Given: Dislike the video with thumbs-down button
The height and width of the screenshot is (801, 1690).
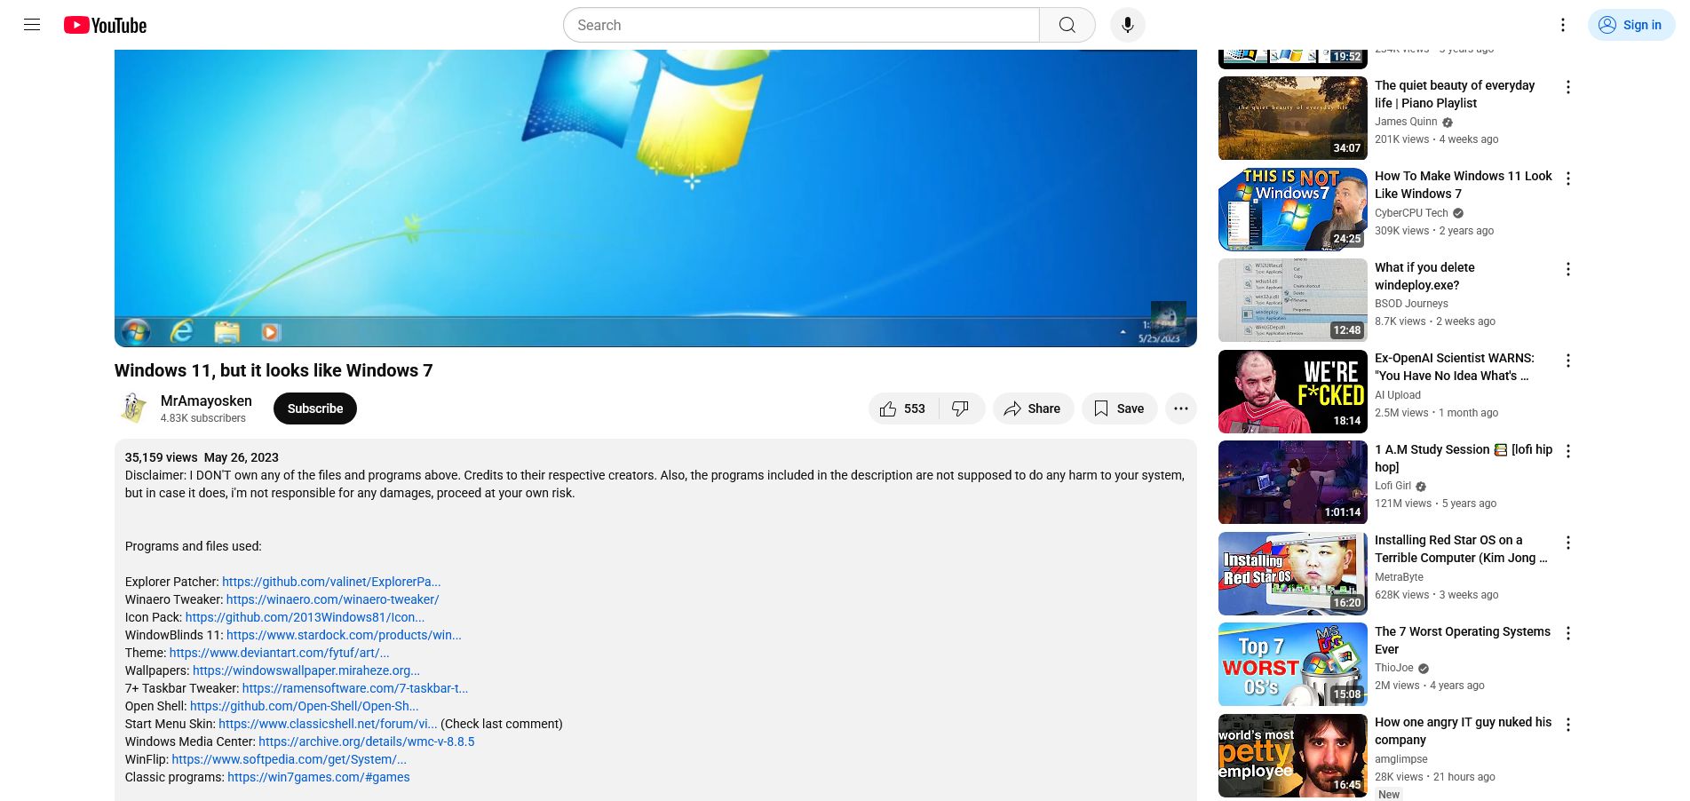Looking at the screenshot, I should click(961, 408).
